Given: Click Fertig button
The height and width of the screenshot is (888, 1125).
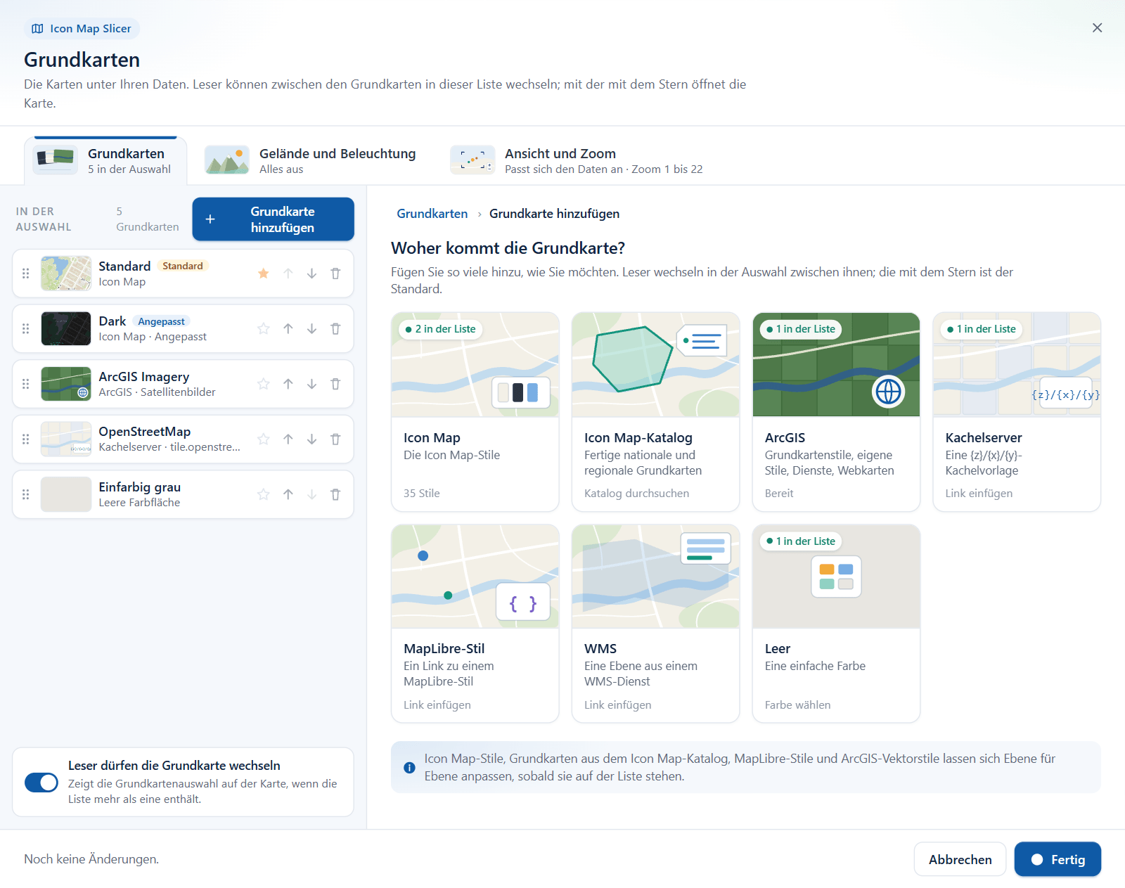Looking at the screenshot, I should point(1057,859).
